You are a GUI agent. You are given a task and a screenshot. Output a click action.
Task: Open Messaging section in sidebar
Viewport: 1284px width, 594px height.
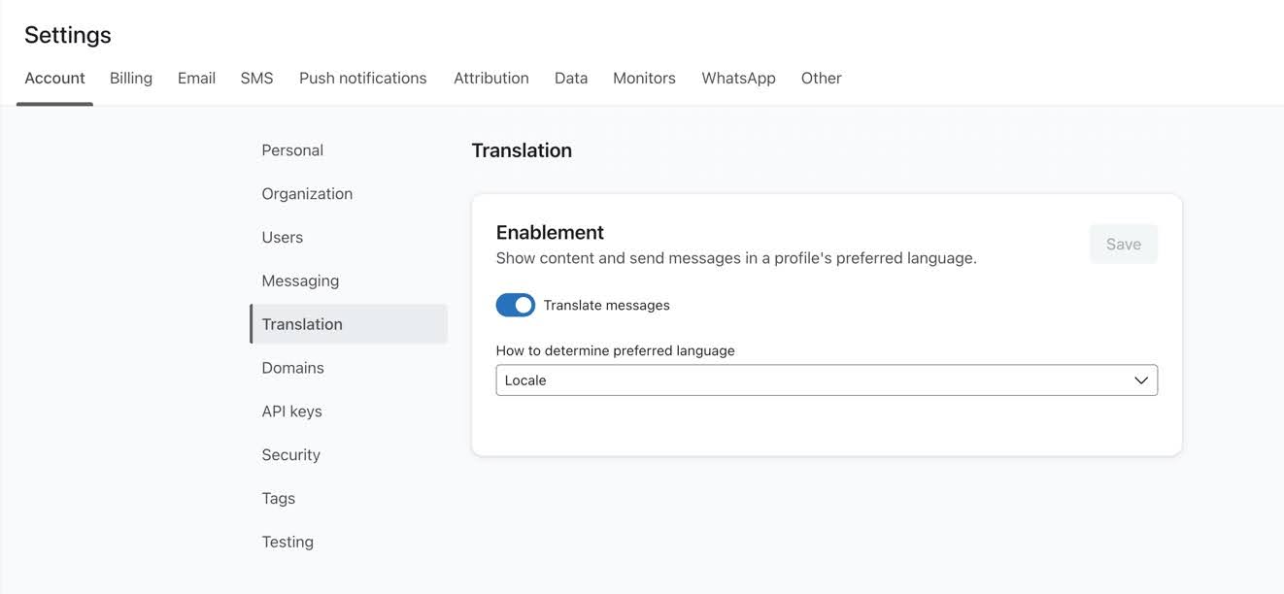point(300,281)
